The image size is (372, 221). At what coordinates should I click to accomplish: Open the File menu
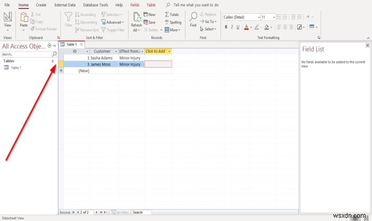point(7,5)
